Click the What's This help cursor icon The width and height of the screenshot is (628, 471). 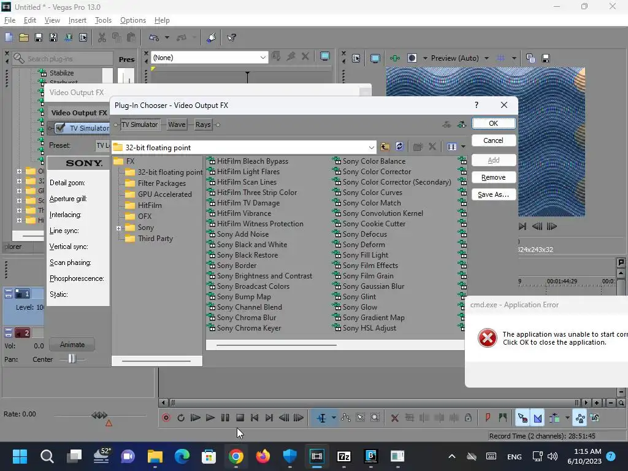(x=231, y=37)
